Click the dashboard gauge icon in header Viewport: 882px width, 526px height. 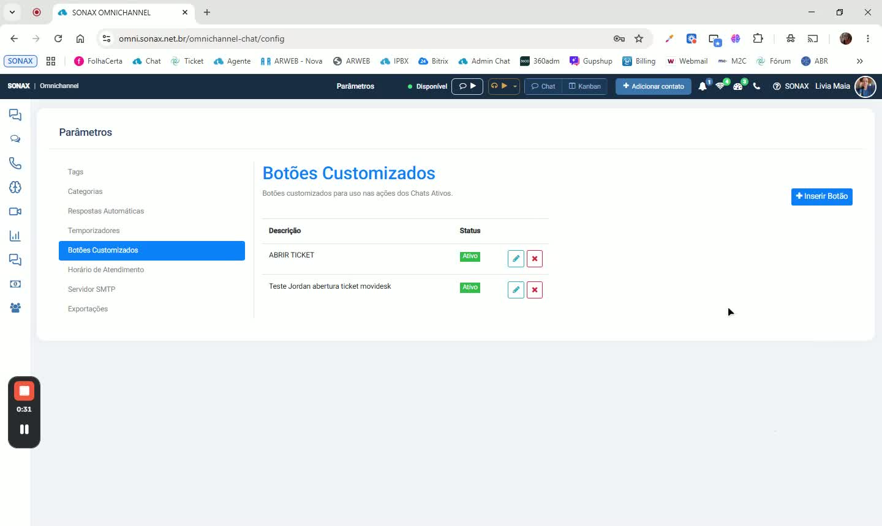pyautogui.click(x=738, y=86)
